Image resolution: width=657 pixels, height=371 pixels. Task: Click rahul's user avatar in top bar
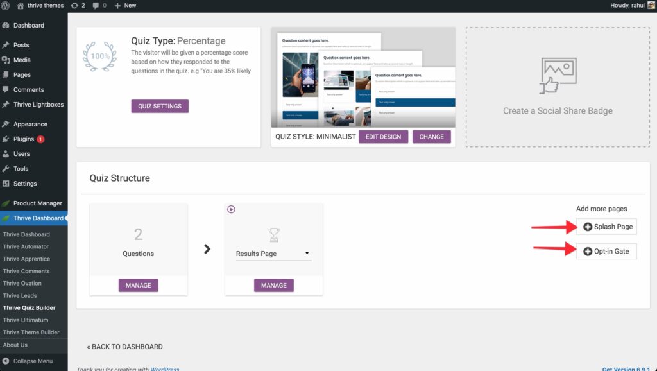[651, 5]
